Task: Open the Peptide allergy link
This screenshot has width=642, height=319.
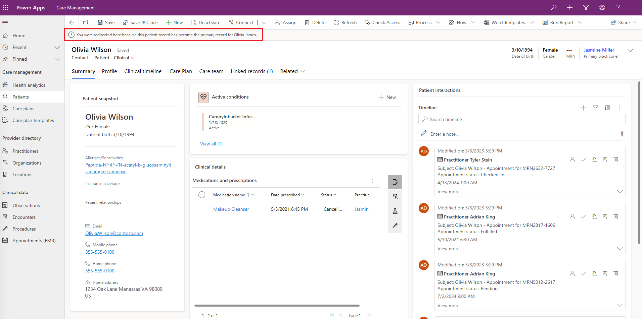Action: coord(128,168)
